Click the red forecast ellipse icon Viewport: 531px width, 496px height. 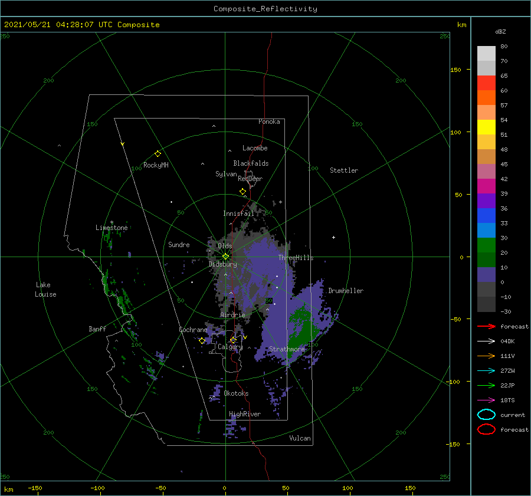(486, 429)
